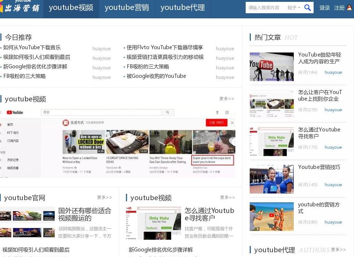Open hot article Youtube营销技巧
The height and width of the screenshot is (257, 354).
pos(319,167)
